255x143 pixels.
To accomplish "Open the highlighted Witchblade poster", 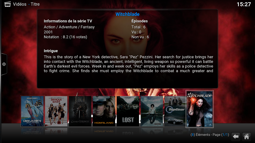I will [199, 109].
